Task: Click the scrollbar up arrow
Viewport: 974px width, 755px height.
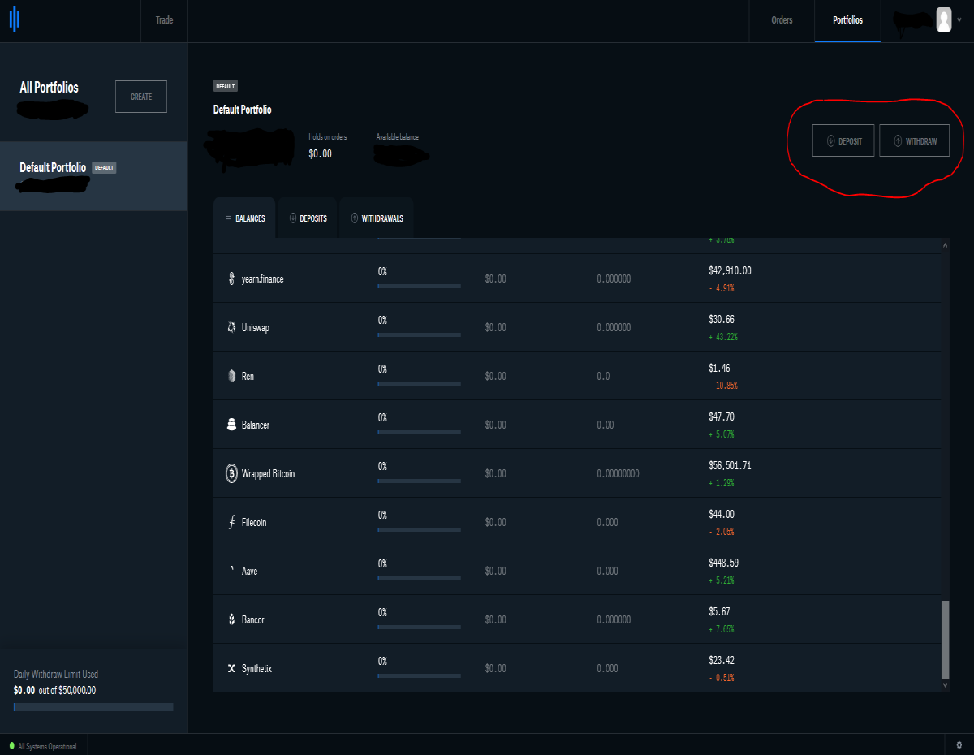Action: coord(945,245)
